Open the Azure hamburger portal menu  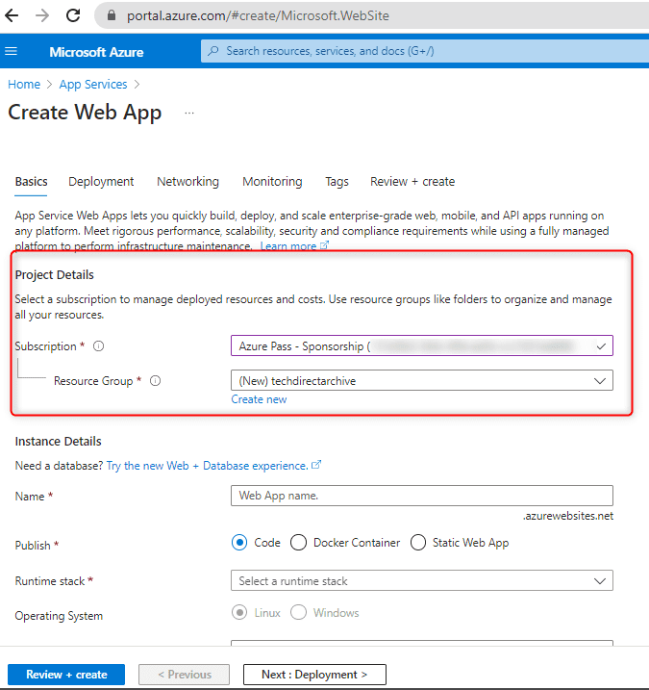click(x=11, y=52)
